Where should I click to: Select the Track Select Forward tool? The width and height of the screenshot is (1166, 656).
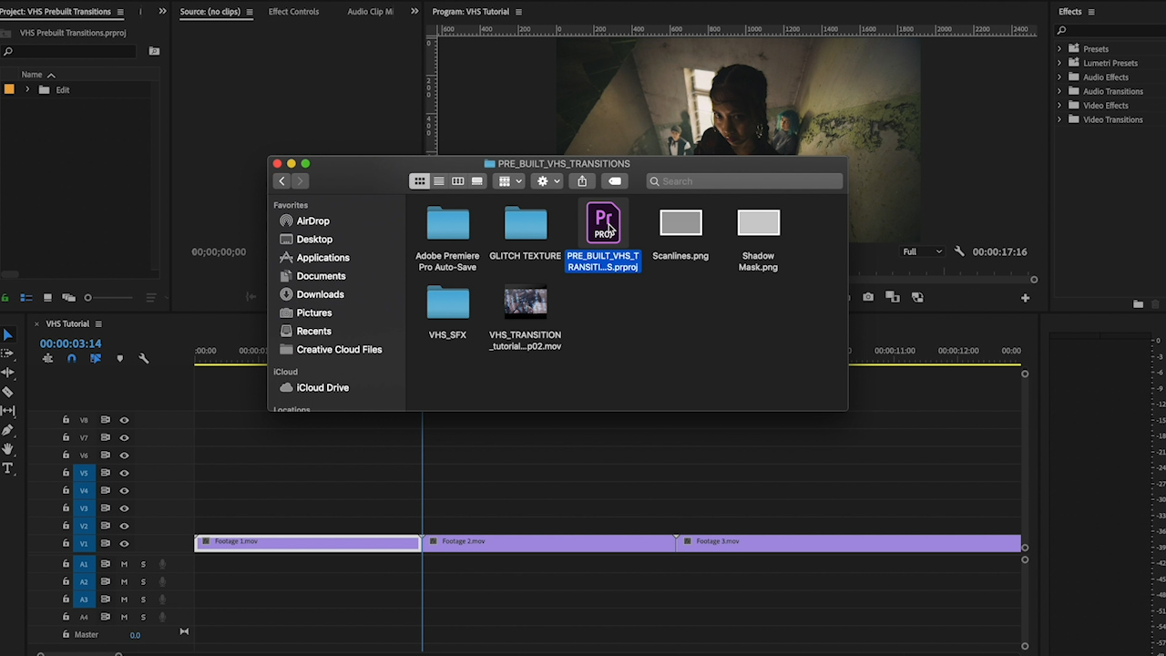tap(8, 354)
